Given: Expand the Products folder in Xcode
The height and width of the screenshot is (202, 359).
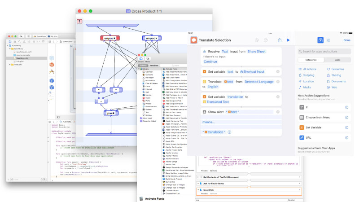Looking at the screenshot, I should [10, 65].
